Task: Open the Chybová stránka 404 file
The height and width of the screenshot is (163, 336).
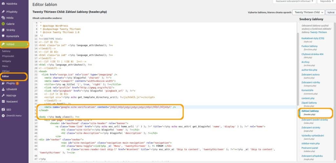Action: pos(312,54)
